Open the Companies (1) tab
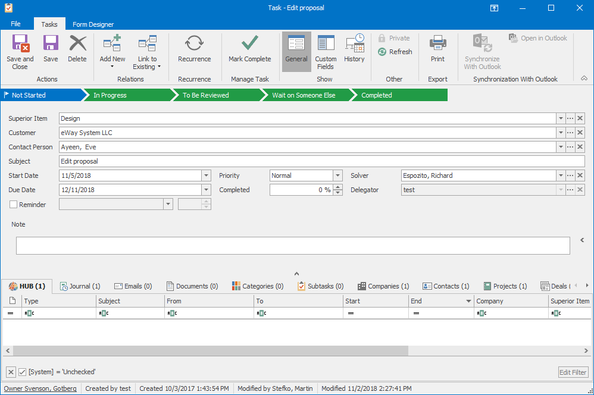The height and width of the screenshot is (395, 594). tap(383, 286)
